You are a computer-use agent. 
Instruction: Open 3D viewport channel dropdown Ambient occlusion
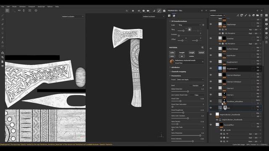(153, 16)
